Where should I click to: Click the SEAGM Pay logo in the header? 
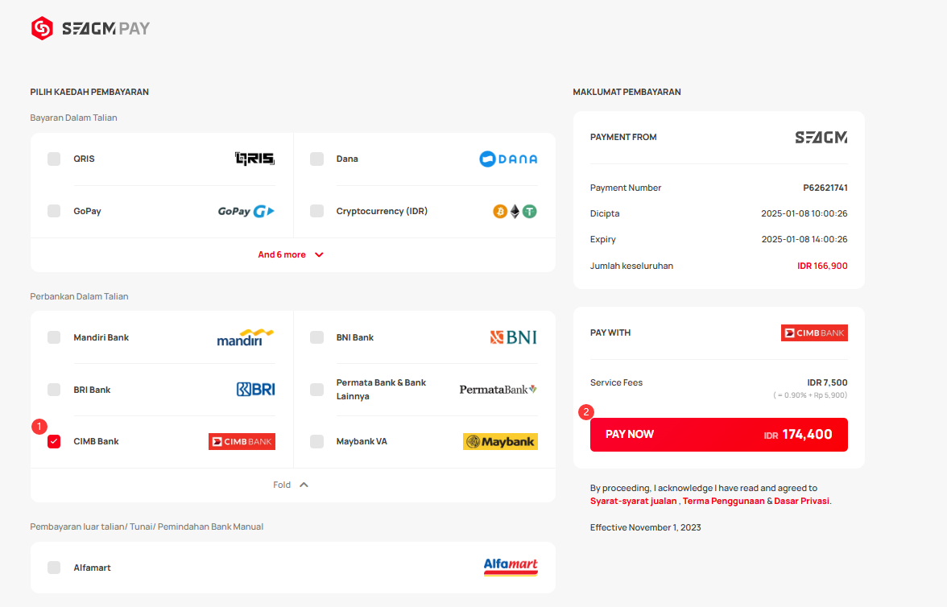[90, 28]
